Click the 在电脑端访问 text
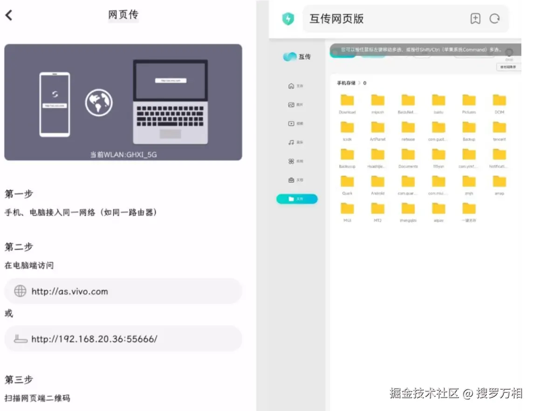Screen dimensions: 534x411 point(29,265)
